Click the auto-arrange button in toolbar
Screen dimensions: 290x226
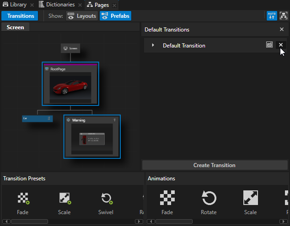click(272, 16)
